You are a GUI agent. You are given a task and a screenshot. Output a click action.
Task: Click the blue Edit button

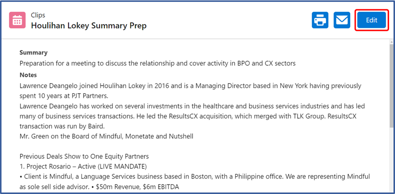pyautogui.click(x=371, y=20)
